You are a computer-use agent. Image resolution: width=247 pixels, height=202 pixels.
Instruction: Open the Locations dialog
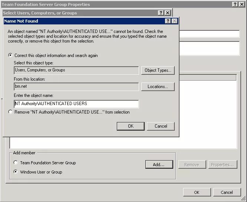[x=158, y=87]
